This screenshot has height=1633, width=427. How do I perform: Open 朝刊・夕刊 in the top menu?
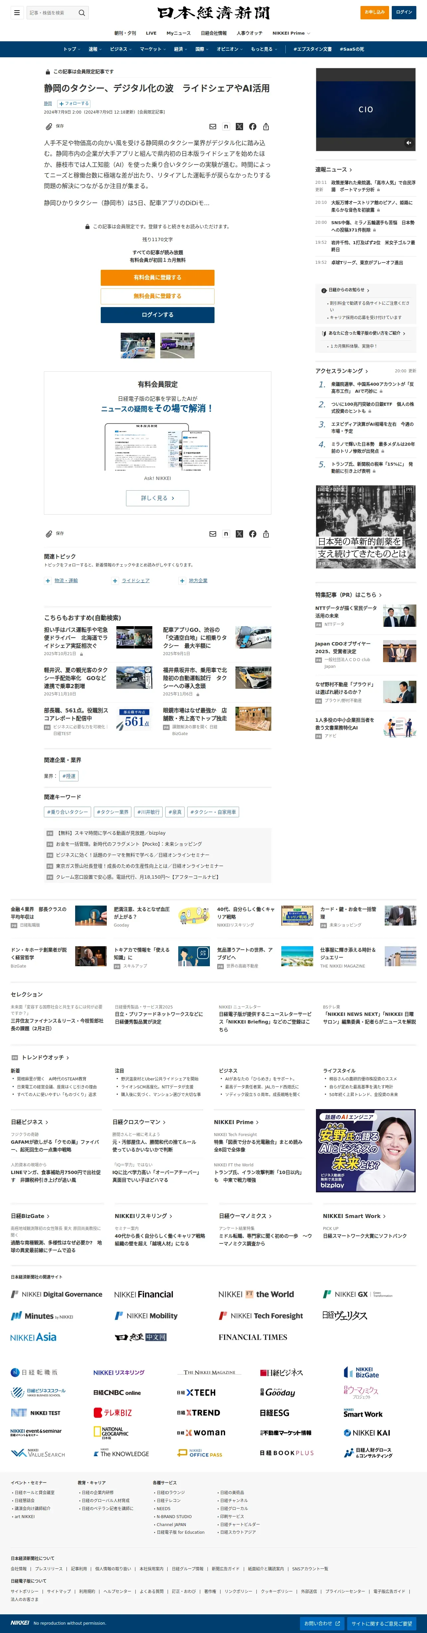[125, 33]
